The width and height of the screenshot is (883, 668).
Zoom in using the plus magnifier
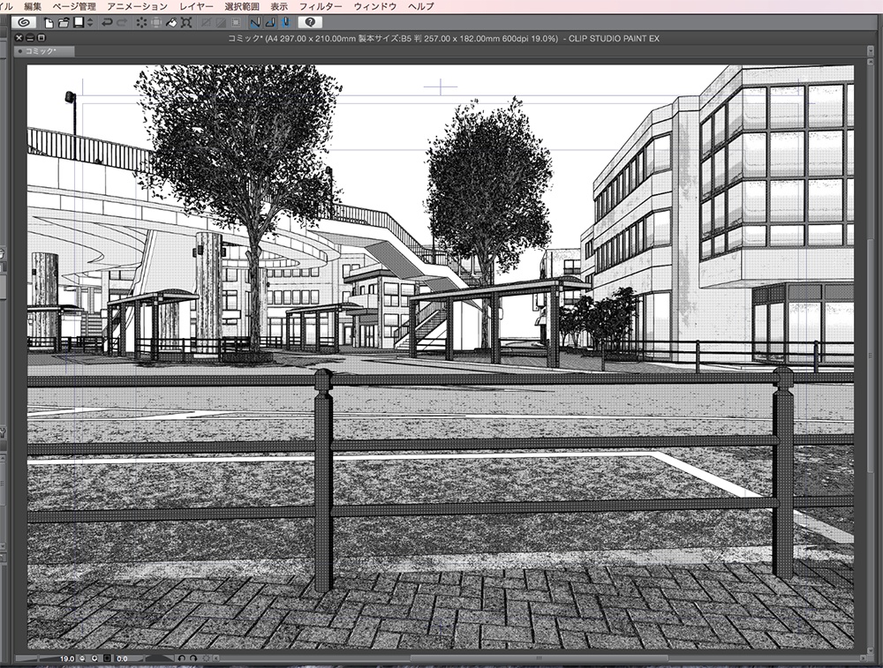tap(94, 658)
